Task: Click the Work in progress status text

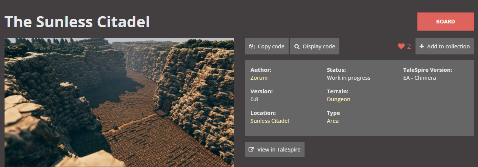Action: (x=348, y=78)
